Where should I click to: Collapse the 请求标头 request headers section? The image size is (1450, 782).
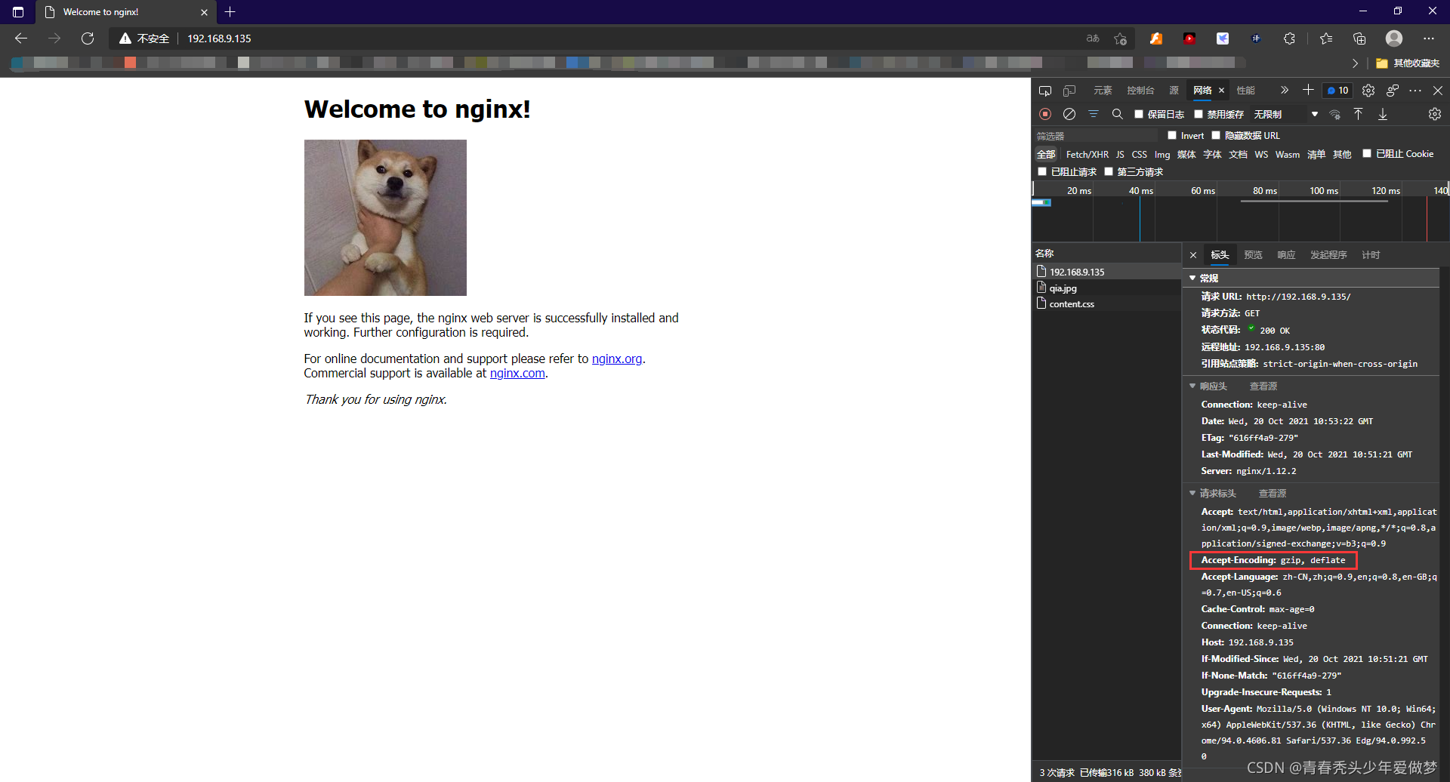click(1192, 493)
